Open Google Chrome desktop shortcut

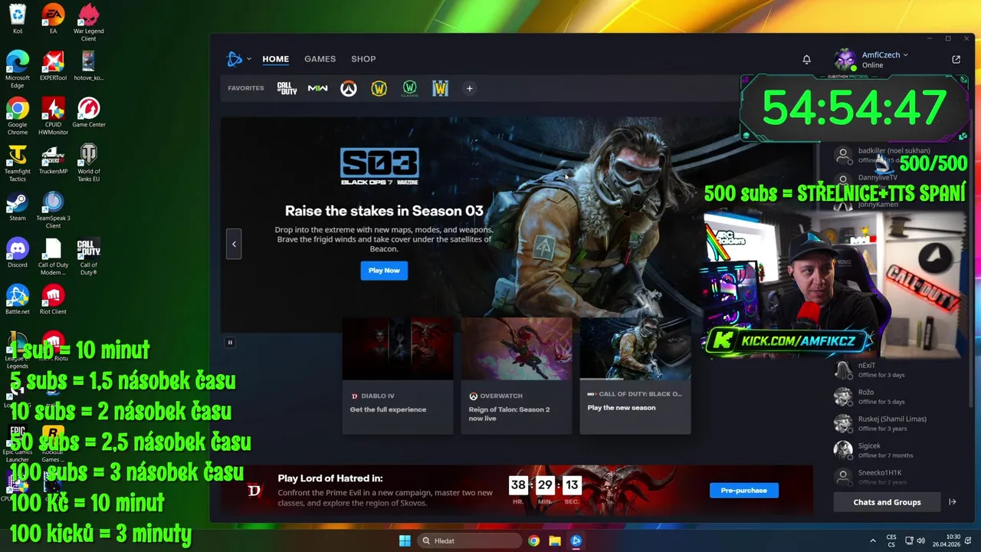point(18,117)
